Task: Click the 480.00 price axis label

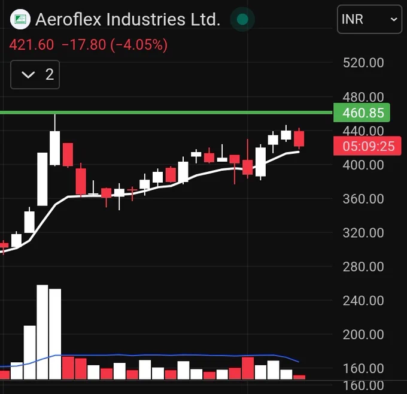Action: click(x=363, y=97)
